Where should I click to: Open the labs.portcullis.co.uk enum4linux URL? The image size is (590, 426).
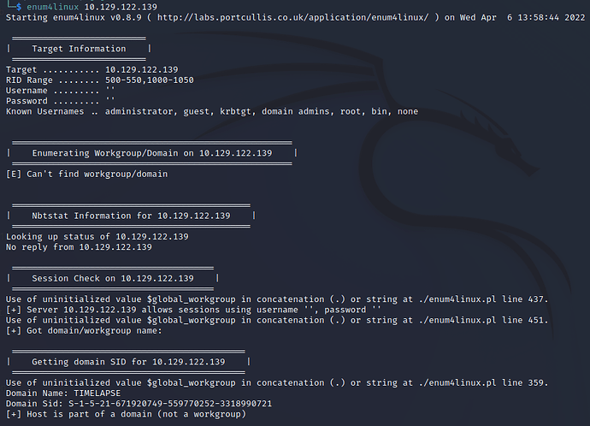click(292, 17)
